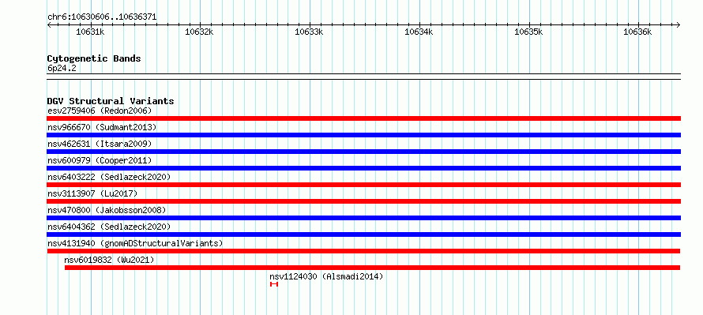Viewport: 703px width, 315px height.
Task: Click the red bar under nsv6403222
Action: (363, 185)
